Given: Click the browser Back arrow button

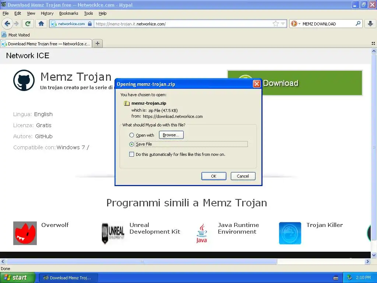Looking at the screenshot, I should 7,24.
